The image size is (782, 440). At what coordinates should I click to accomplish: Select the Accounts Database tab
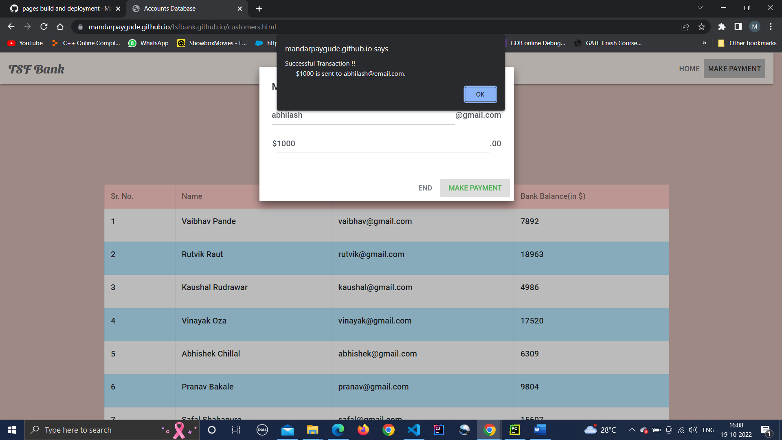(x=187, y=9)
